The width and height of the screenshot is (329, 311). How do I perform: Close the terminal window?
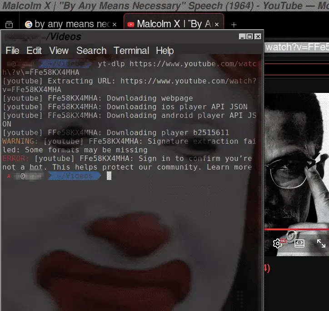(258, 37)
